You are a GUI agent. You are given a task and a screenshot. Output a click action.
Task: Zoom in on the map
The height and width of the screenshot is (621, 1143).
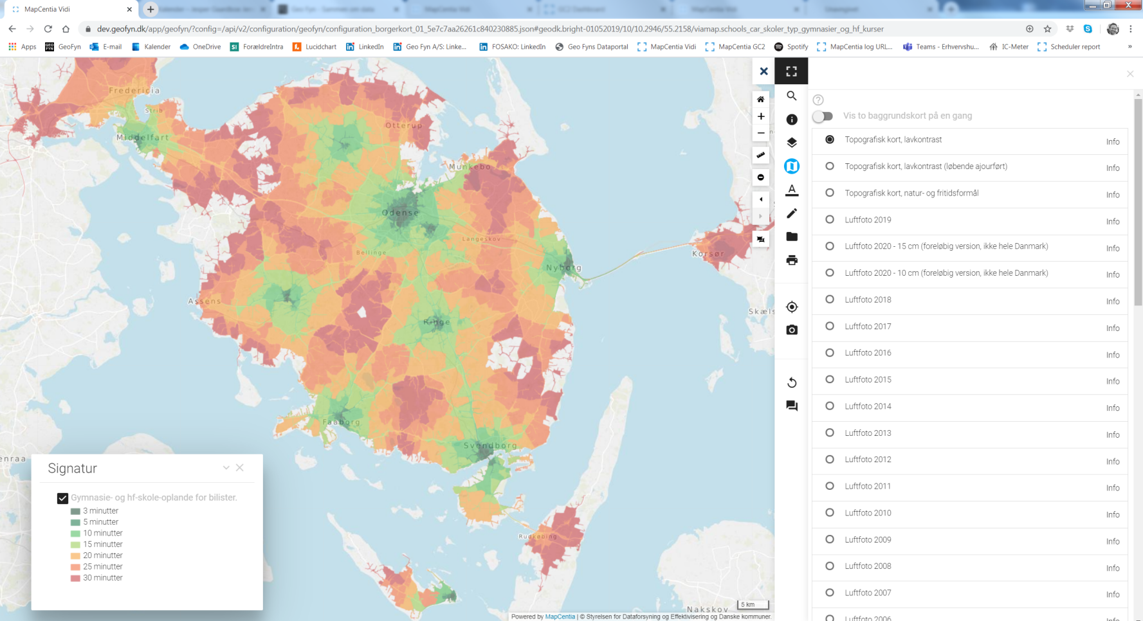click(761, 116)
